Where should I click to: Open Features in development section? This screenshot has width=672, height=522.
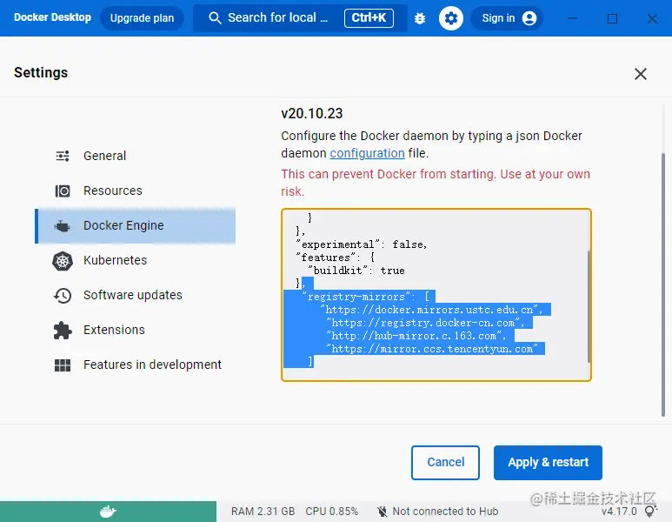135,365
